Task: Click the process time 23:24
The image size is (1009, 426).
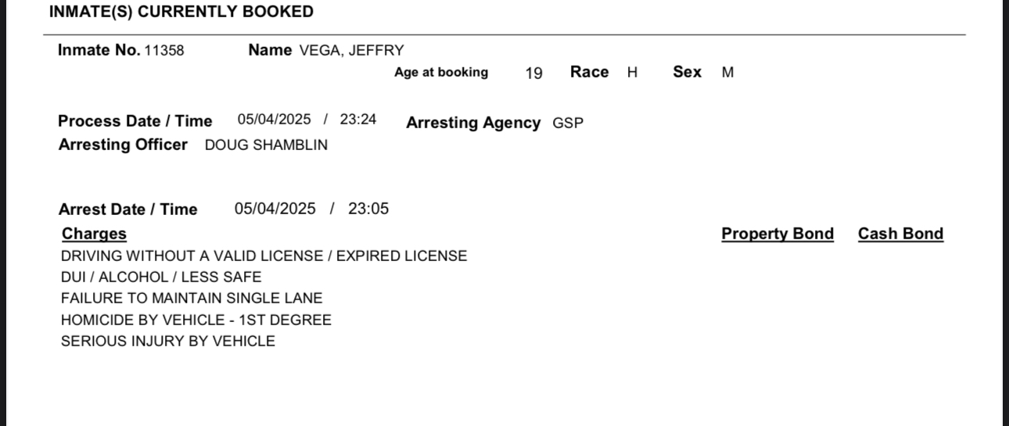Action: click(x=358, y=120)
